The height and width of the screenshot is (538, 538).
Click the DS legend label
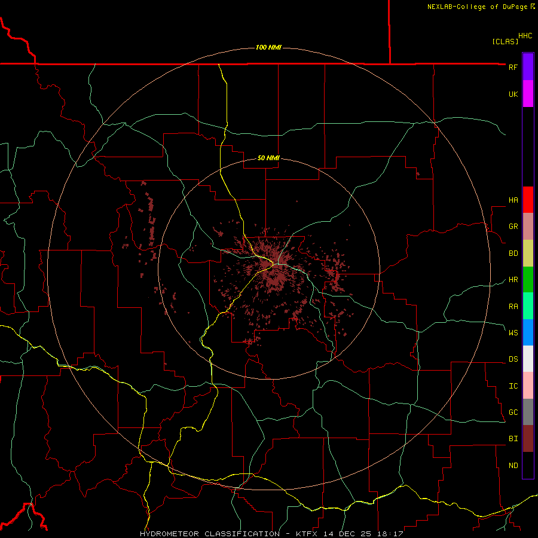click(x=513, y=359)
